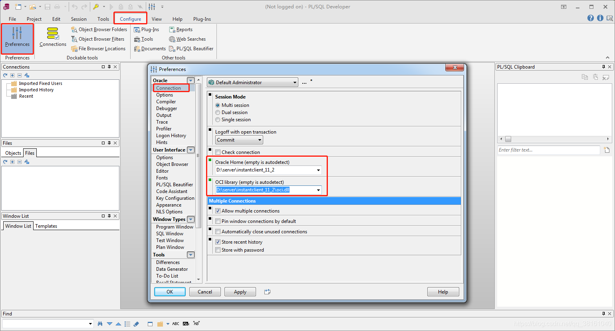Collapse the Oracle preferences section
The width and height of the screenshot is (615, 331).
[191, 81]
